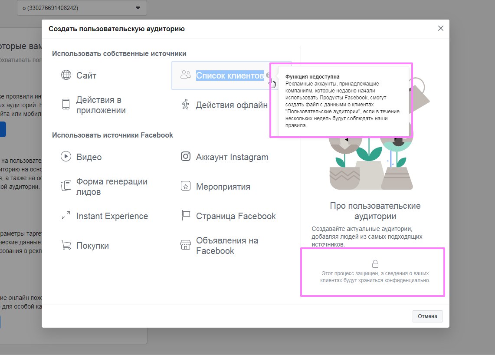The height and width of the screenshot is (355, 495).
Task: Click heading Использовать источники Facebook
Action: click(x=112, y=135)
